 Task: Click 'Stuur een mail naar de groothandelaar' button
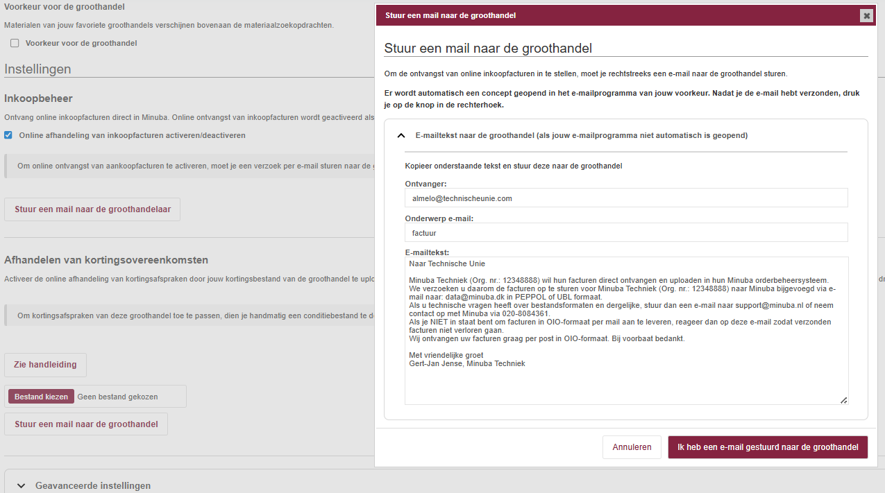(x=92, y=209)
